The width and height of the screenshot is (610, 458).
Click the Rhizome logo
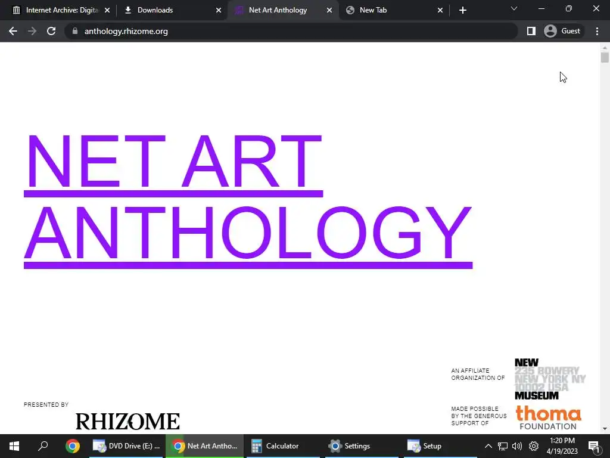click(127, 421)
